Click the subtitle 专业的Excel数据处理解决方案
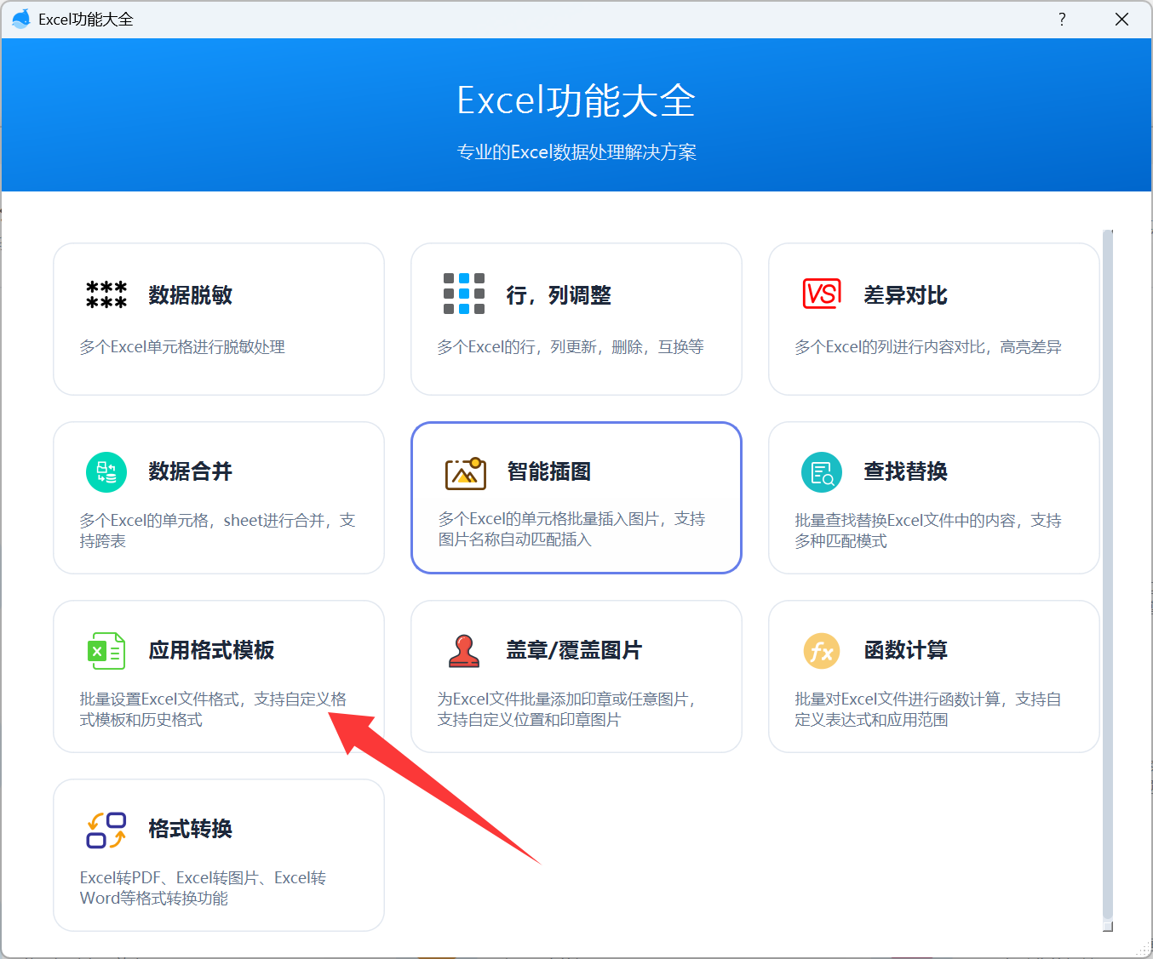Image resolution: width=1153 pixels, height=959 pixels. point(576,152)
